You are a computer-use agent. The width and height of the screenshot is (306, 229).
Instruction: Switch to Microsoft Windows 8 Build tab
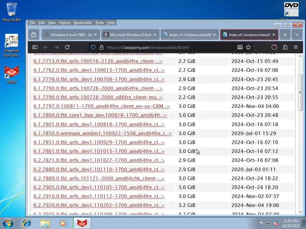pos(130,35)
